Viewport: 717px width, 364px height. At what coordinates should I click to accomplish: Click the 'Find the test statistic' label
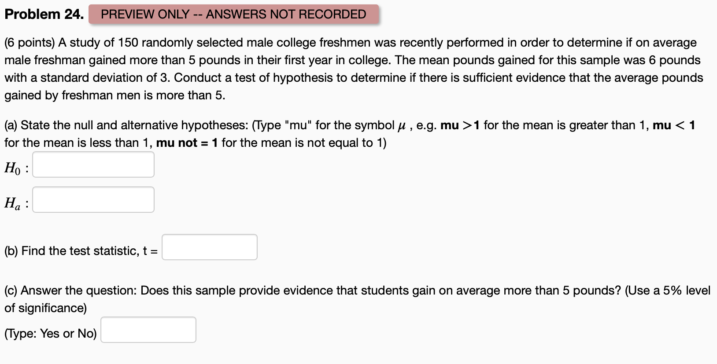click(79, 251)
